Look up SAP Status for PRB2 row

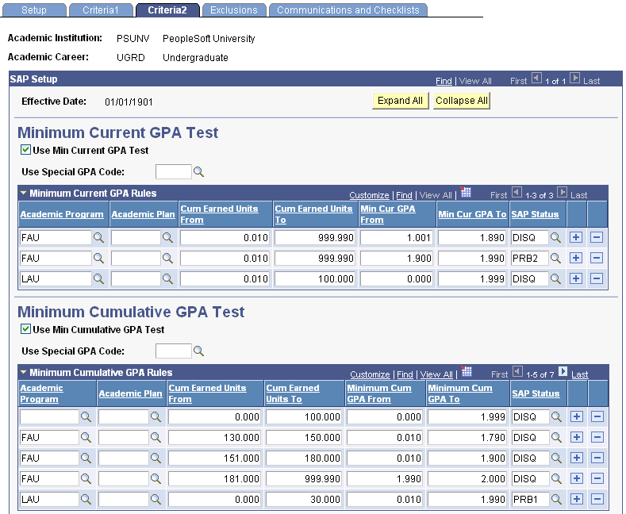555,258
